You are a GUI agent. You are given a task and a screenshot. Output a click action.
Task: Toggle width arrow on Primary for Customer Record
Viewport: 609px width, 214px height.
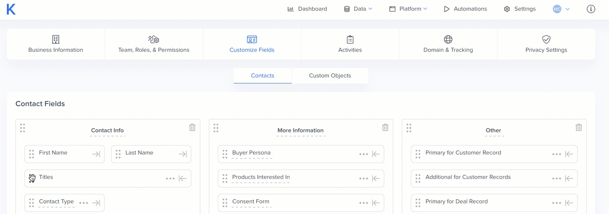coord(569,155)
